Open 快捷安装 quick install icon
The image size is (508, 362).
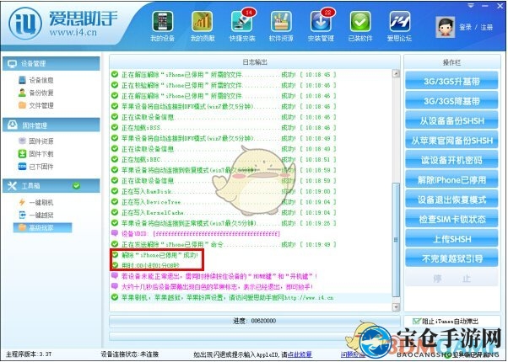tap(242, 26)
